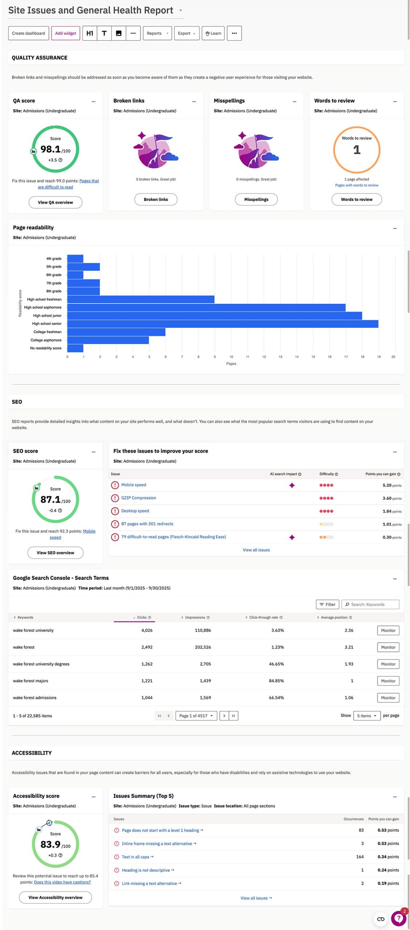
Task: Open the Export dropdown menu
Action: tap(187, 33)
